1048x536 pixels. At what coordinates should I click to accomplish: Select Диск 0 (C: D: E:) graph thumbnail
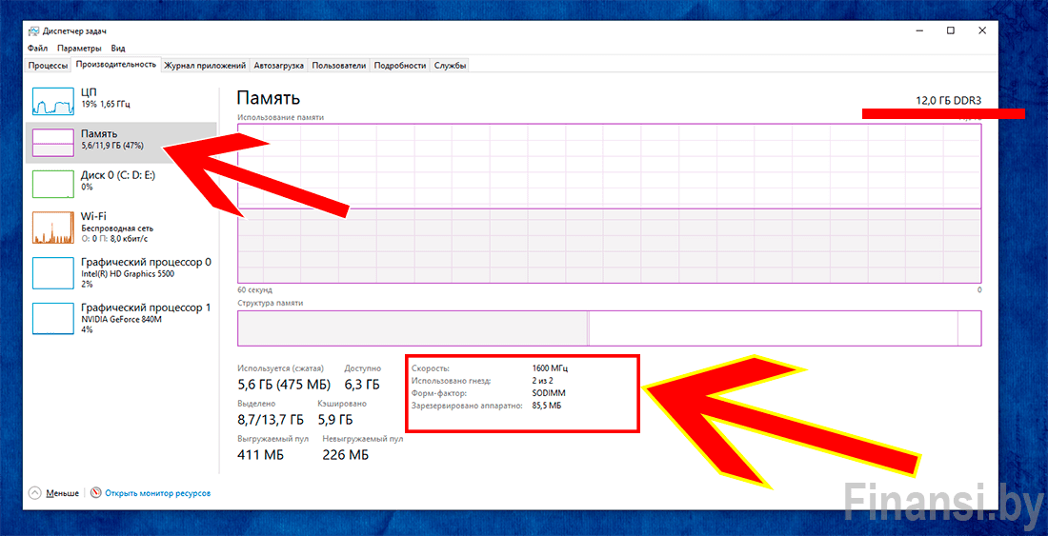(52, 184)
